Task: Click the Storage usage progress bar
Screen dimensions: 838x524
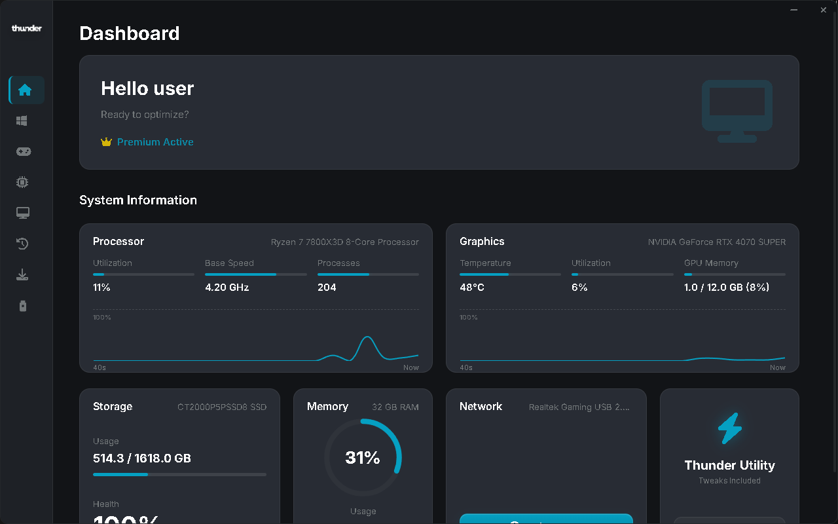Action: coord(179,474)
